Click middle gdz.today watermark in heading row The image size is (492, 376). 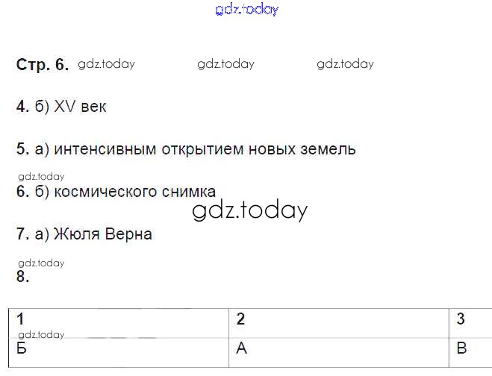click(x=225, y=64)
